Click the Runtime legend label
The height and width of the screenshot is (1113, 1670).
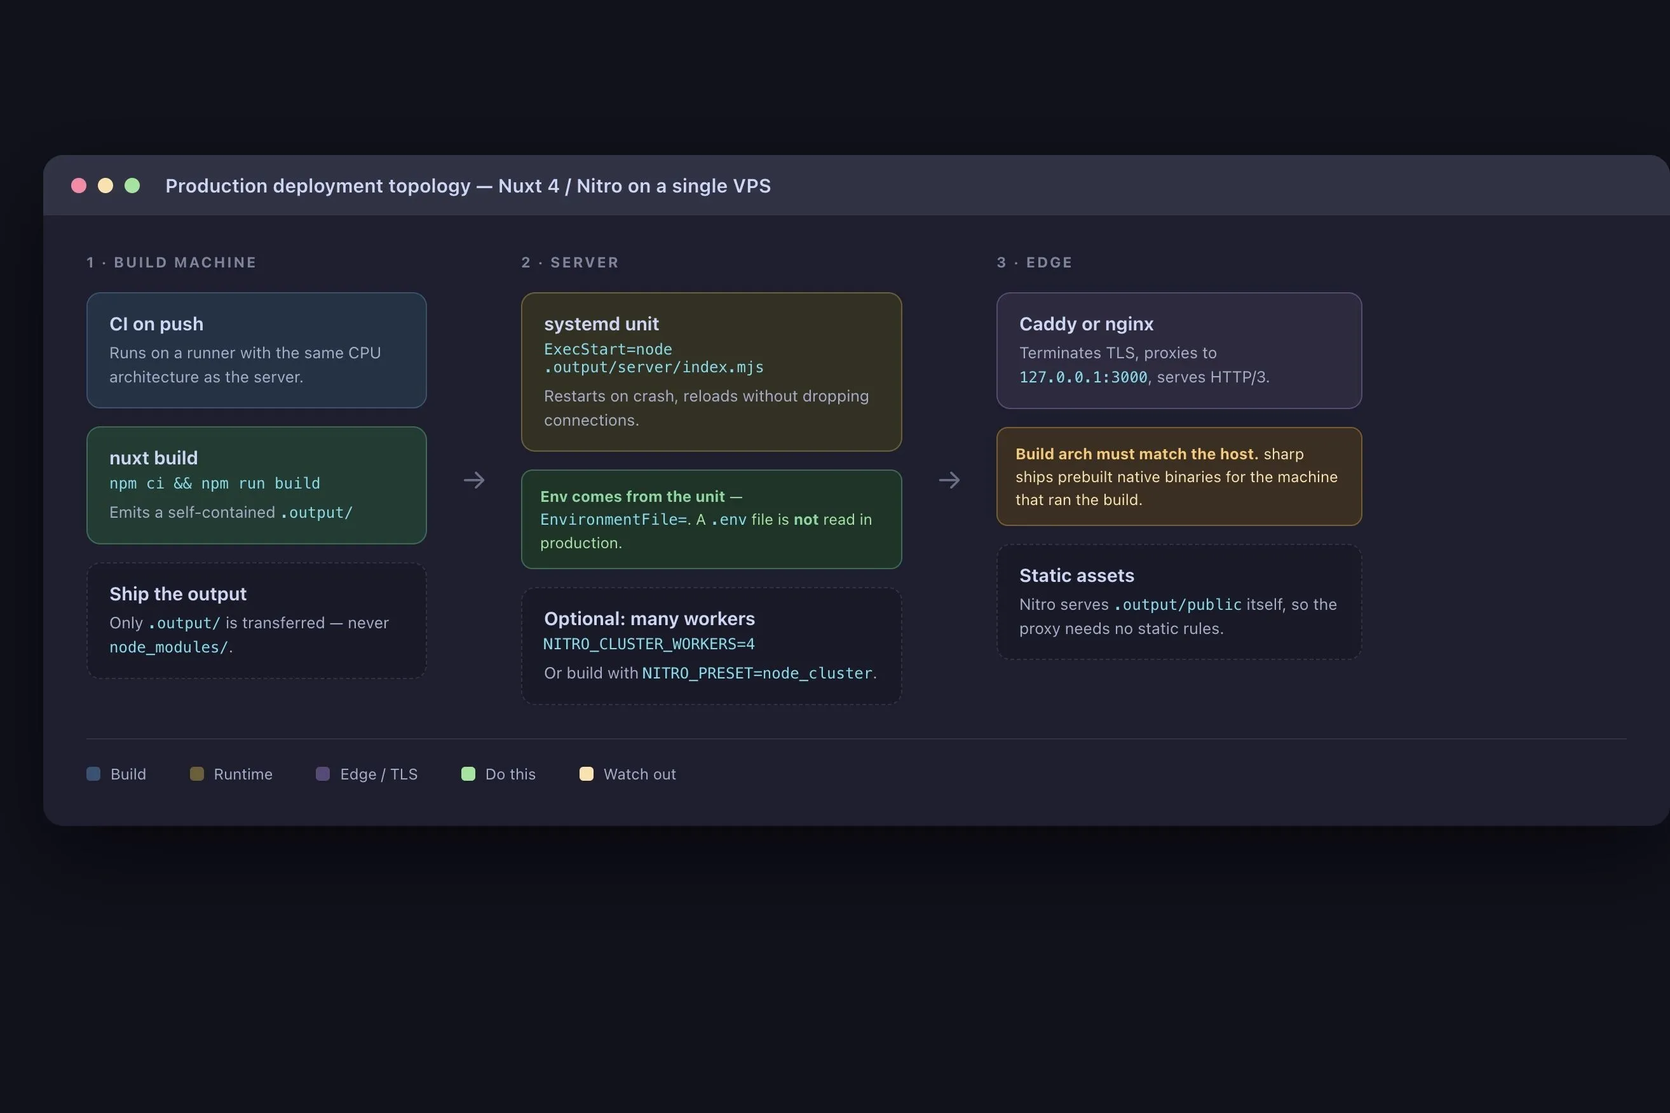tap(243, 774)
